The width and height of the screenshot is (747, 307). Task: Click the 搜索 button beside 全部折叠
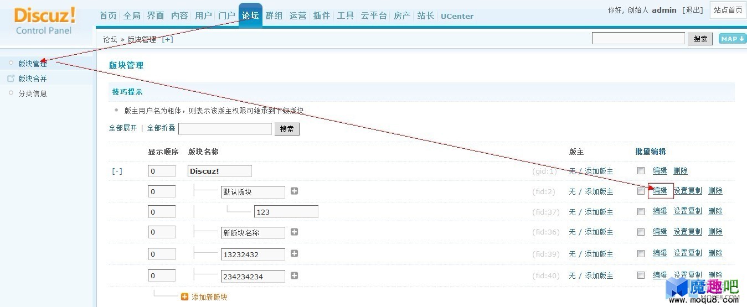coord(287,129)
